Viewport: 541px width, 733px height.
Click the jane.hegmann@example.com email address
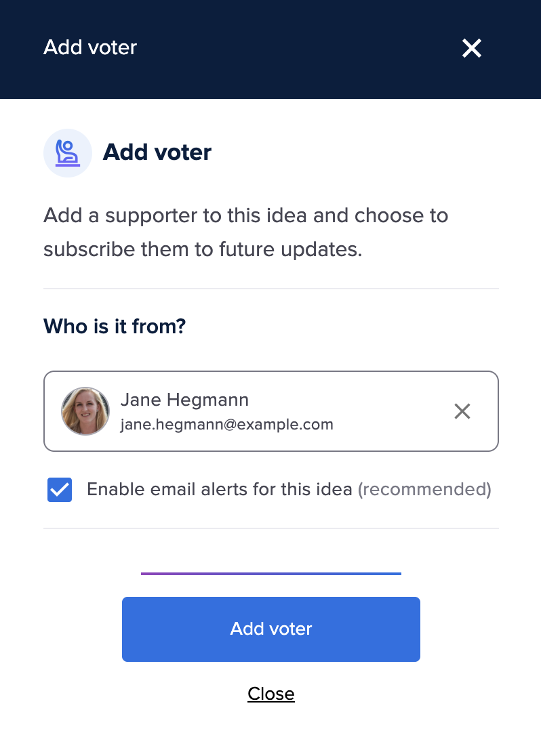tap(226, 425)
